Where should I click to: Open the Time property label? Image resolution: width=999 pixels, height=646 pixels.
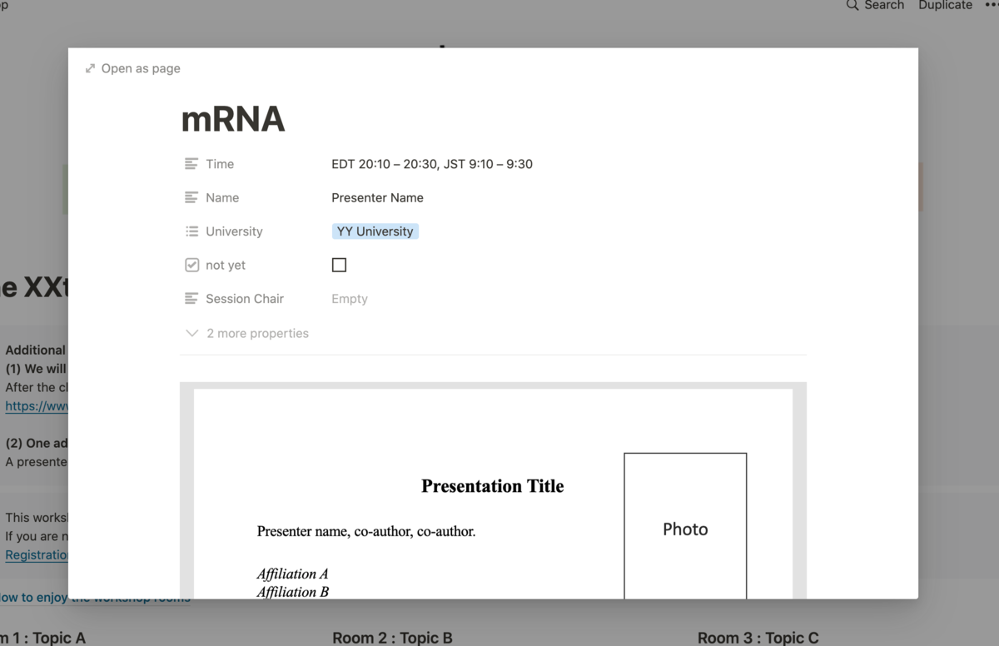(x=220, y=164)
